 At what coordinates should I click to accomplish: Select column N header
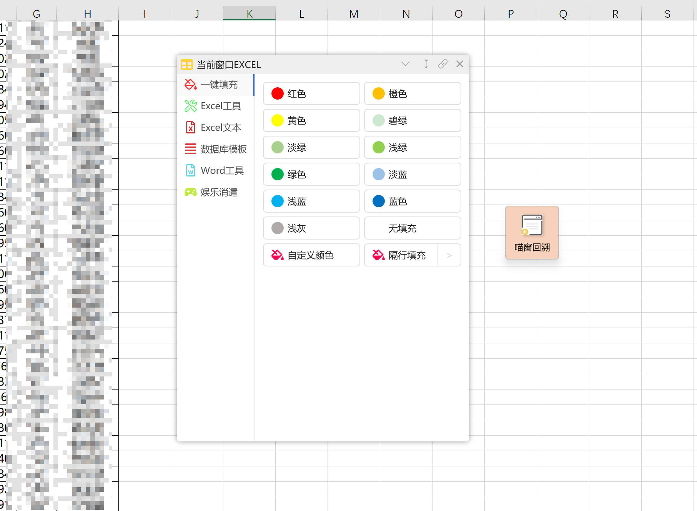coord(406,14)
